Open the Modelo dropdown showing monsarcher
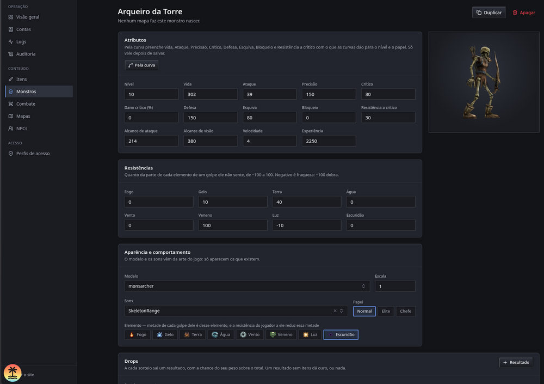The height and width of the screenshot is (384, 544). pos(247,286)
